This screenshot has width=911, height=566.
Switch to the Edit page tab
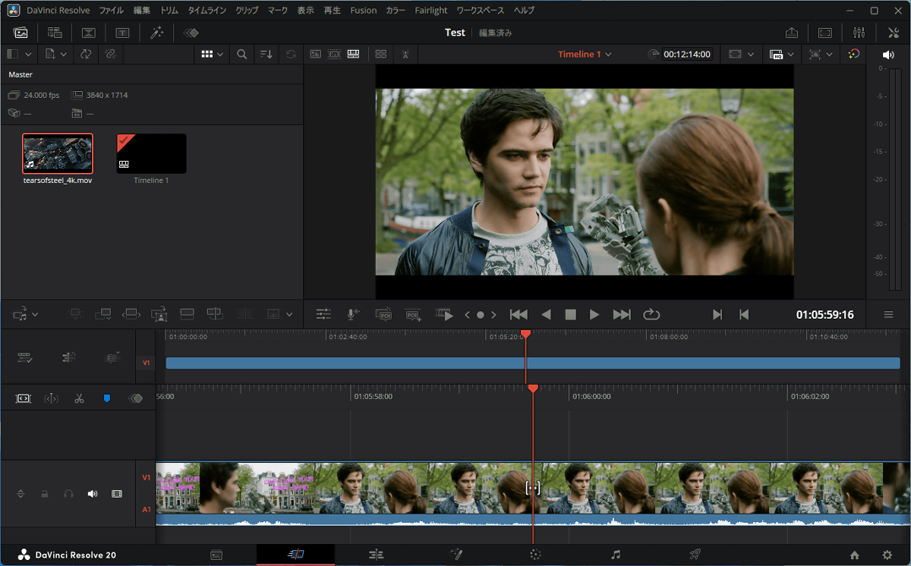pos(376,555)
